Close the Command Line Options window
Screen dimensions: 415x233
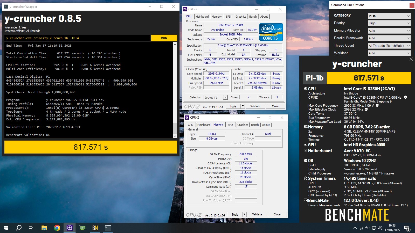click(412, 5)
